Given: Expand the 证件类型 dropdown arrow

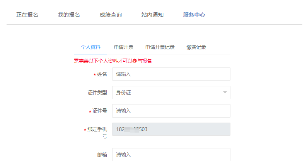Looking at the screenshot, I should point(225,93).
